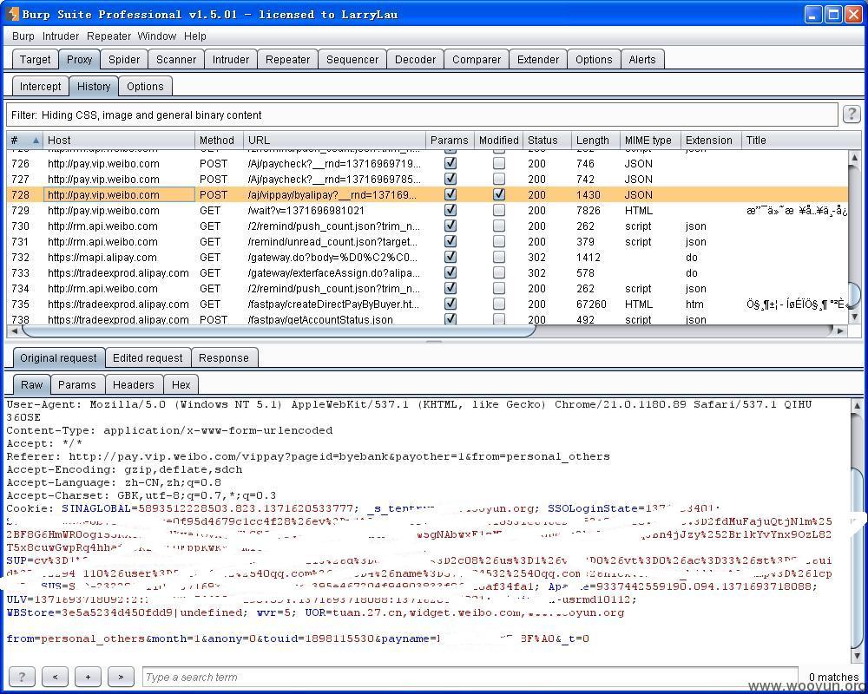The height and width of the screenshot is (694, 868).
Task: Switch to the Scanner tab
Action: (176, 59)
